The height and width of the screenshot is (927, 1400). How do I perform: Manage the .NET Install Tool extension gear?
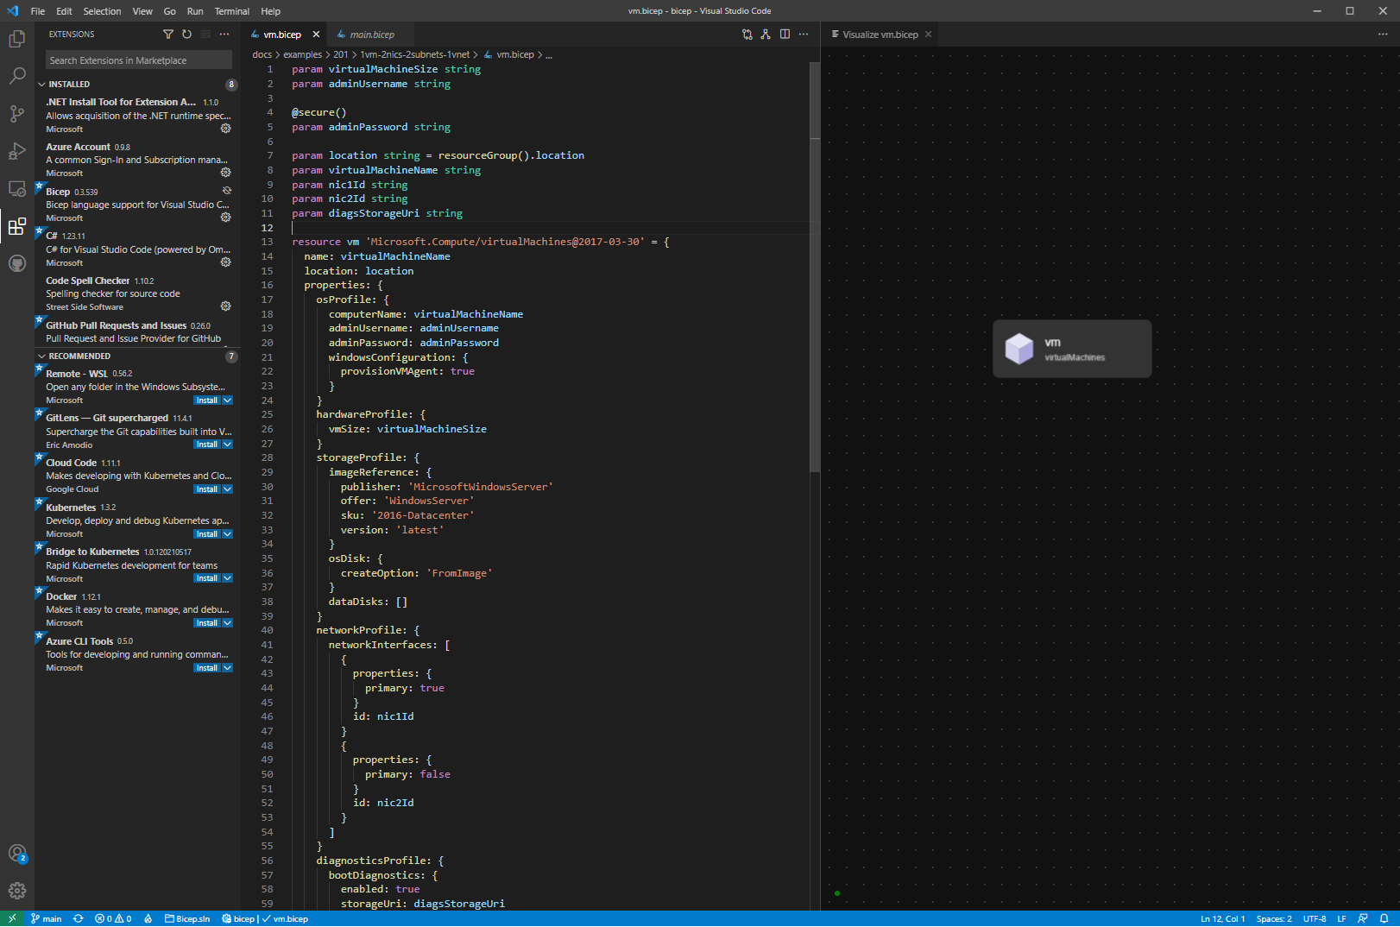225,129
